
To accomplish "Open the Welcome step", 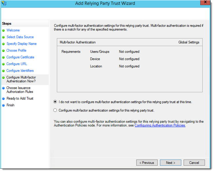I will pyautogui.click(x=13, y=31).
